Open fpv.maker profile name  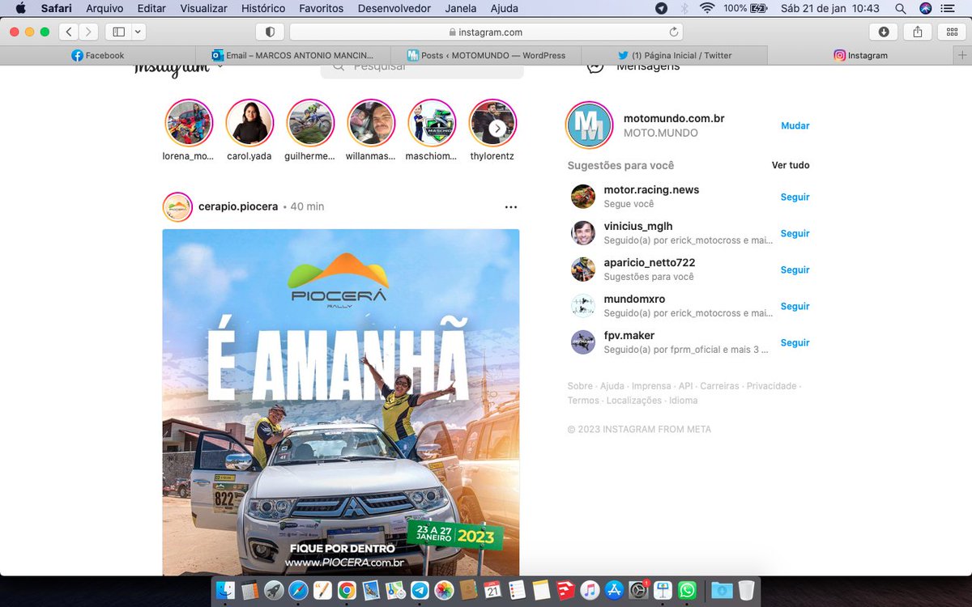tap(629, 336)
